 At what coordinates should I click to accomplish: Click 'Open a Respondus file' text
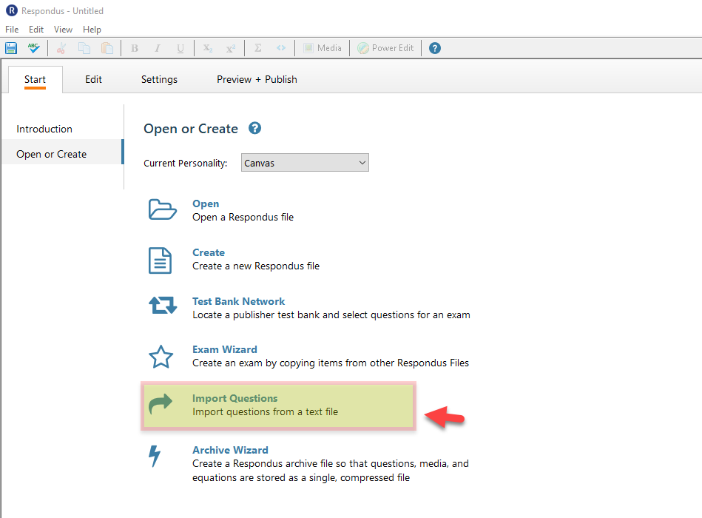(243, 217)
